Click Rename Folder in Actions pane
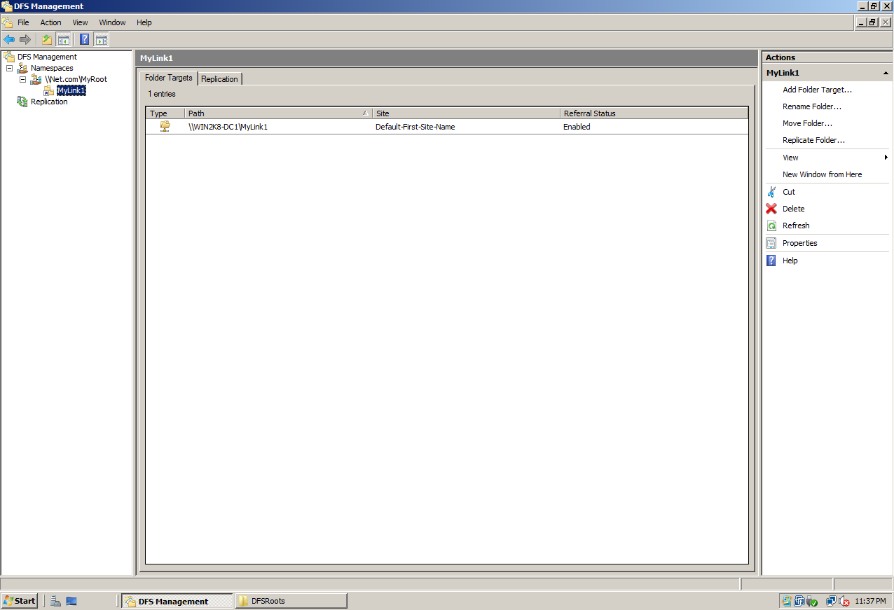Viewport: 894px width, 610px height. click(x=810, y=106)
